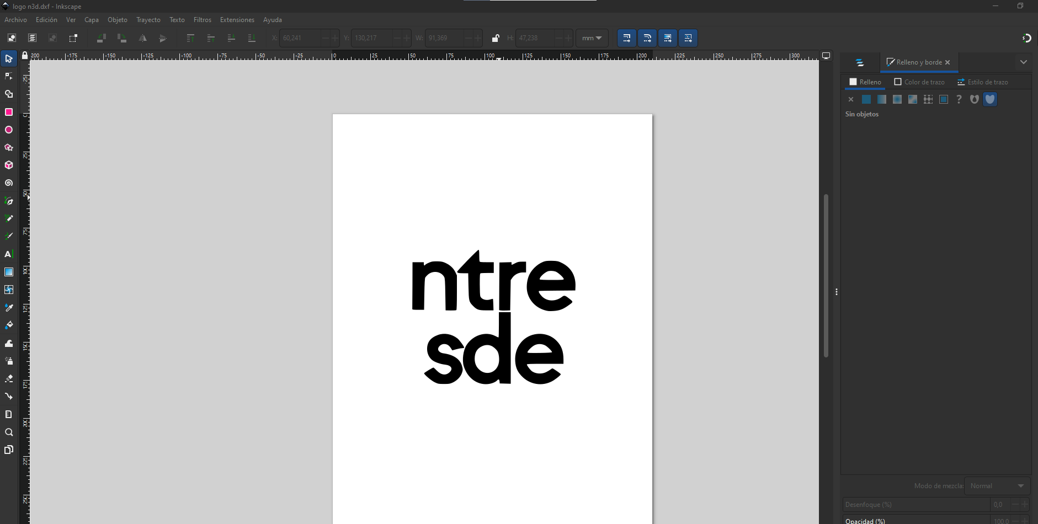This screenshot has width=1038, height=524.
Task: Flip selection horizontally
Action: point(142,38)
